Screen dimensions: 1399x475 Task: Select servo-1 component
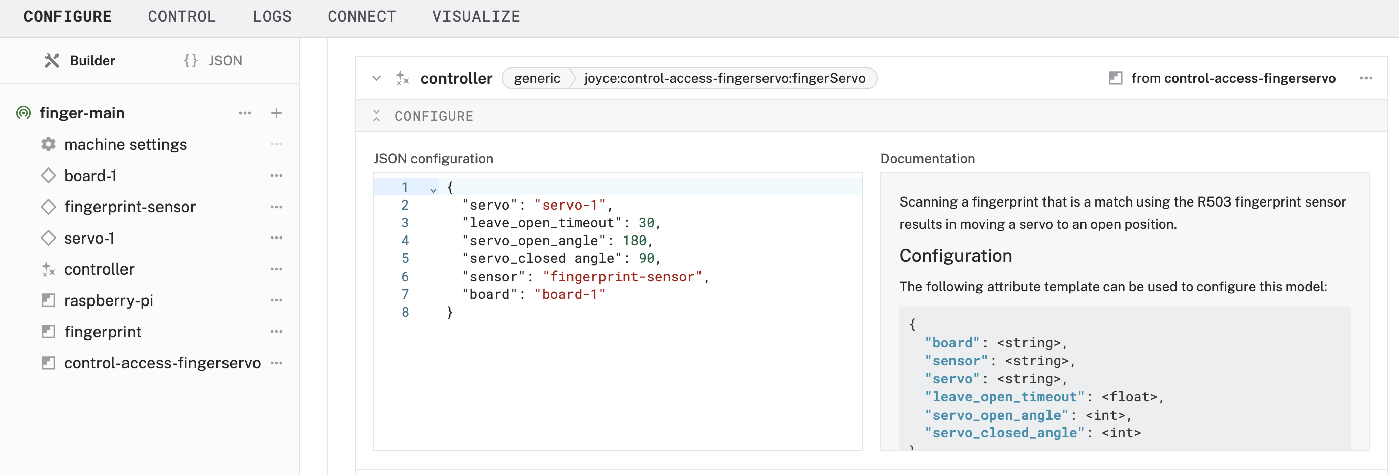89,238
